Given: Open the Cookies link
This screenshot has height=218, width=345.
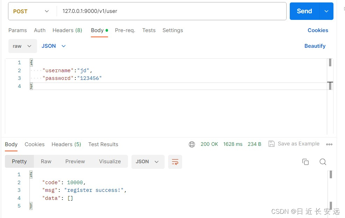Looking at the screenshot, I should coord(318,30).
